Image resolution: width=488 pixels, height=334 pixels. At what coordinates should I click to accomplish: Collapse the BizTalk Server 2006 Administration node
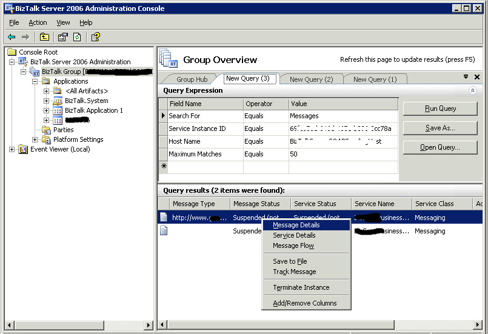point(12,62)
